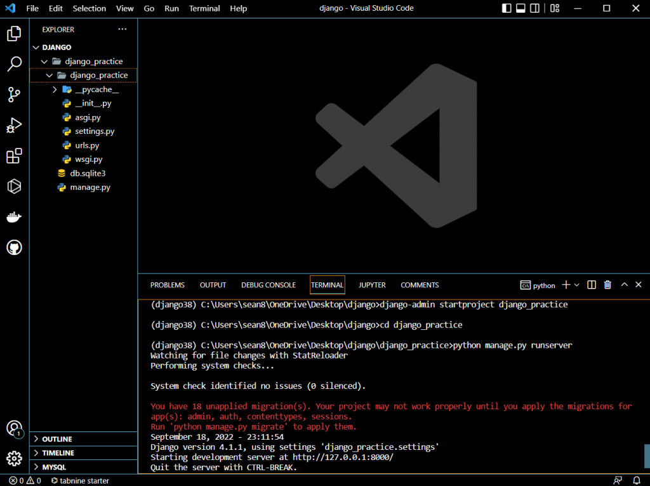Open the View menu
Viewport: 650px width, 486px height.
125,8
